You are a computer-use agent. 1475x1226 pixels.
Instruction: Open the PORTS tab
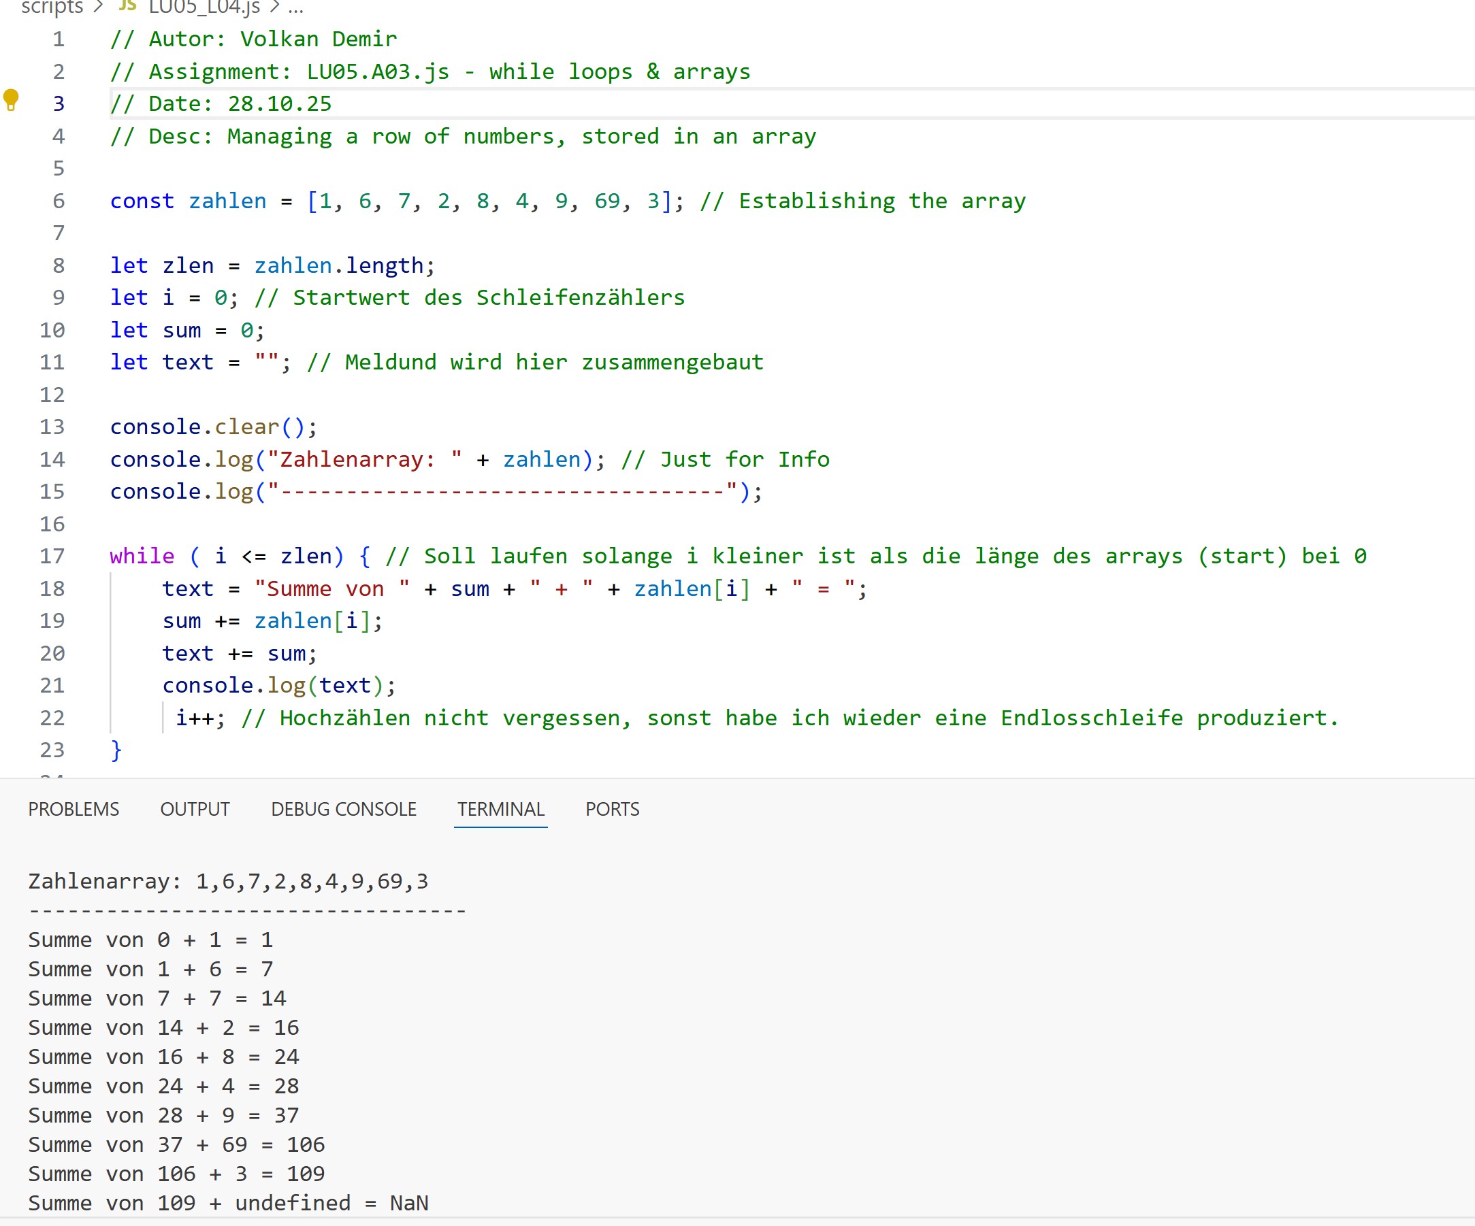(x=612, y=809)
